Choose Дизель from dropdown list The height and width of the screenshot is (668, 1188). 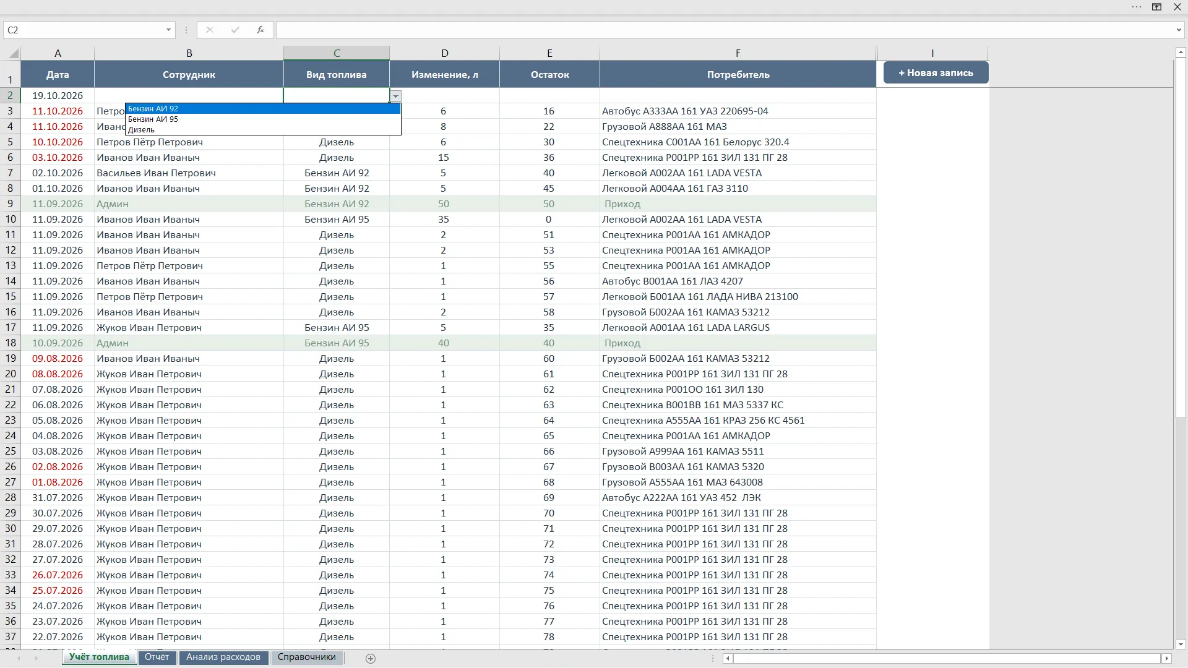click(263, 130)
